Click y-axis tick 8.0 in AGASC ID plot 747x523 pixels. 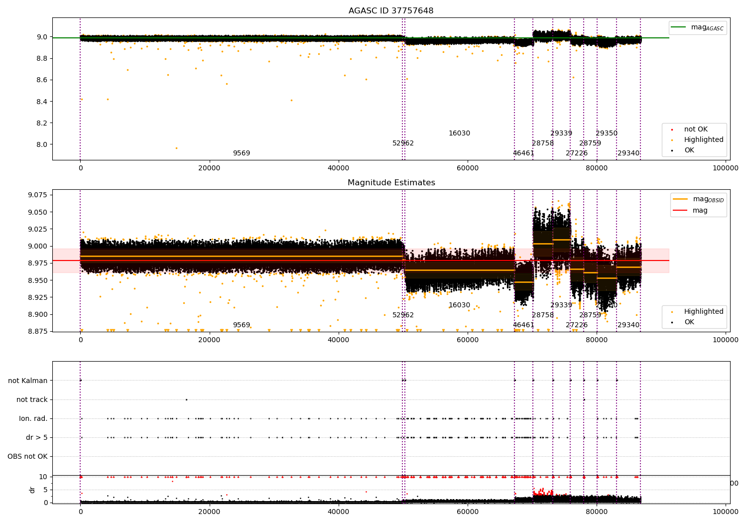pyautogui.click(x=42, y=144)
